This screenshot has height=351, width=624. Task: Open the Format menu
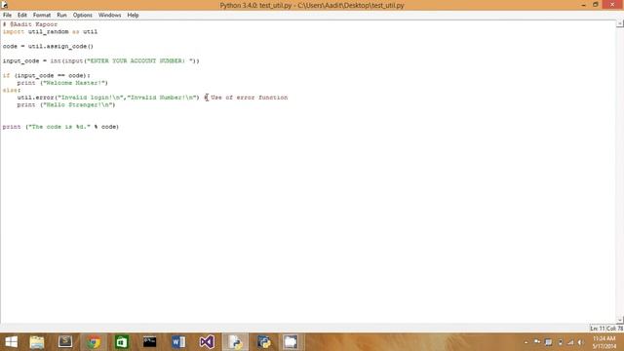(x=42, y=16)
